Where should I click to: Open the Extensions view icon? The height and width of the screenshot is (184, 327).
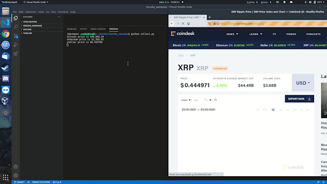(x=16, y=53)
